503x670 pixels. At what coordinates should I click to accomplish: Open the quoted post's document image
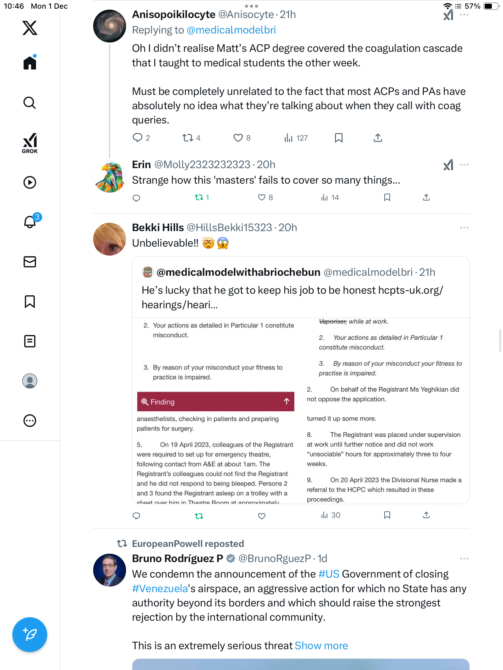point(301,410)
